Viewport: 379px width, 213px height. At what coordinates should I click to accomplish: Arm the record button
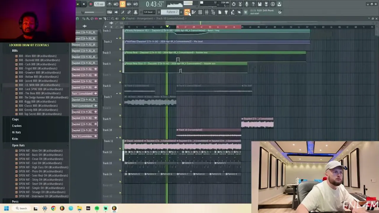click(91, 4)
